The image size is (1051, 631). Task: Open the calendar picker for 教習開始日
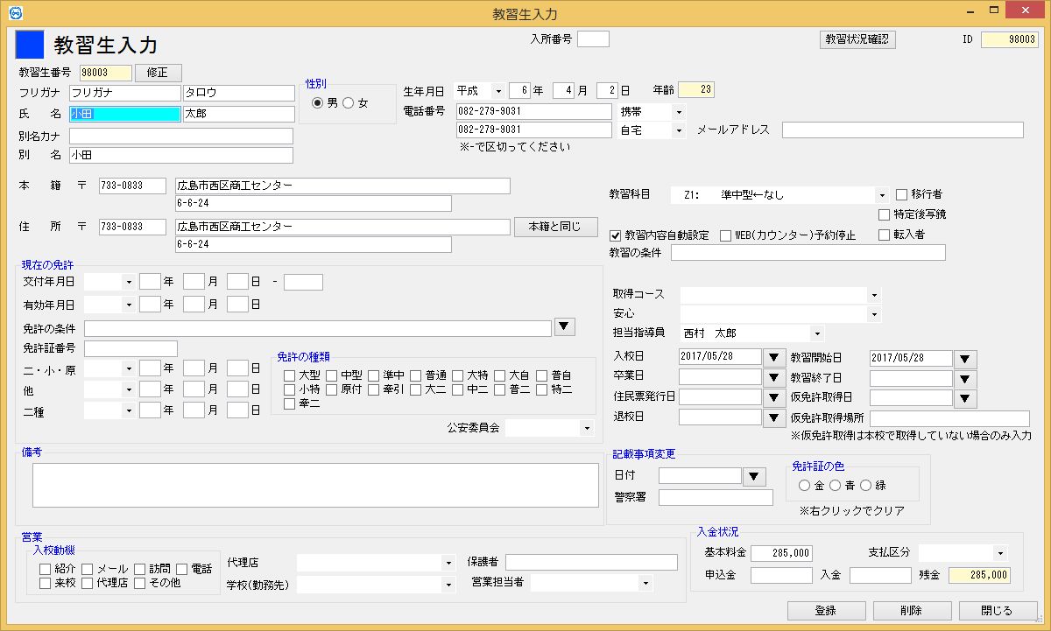click(x=965, y=358)
